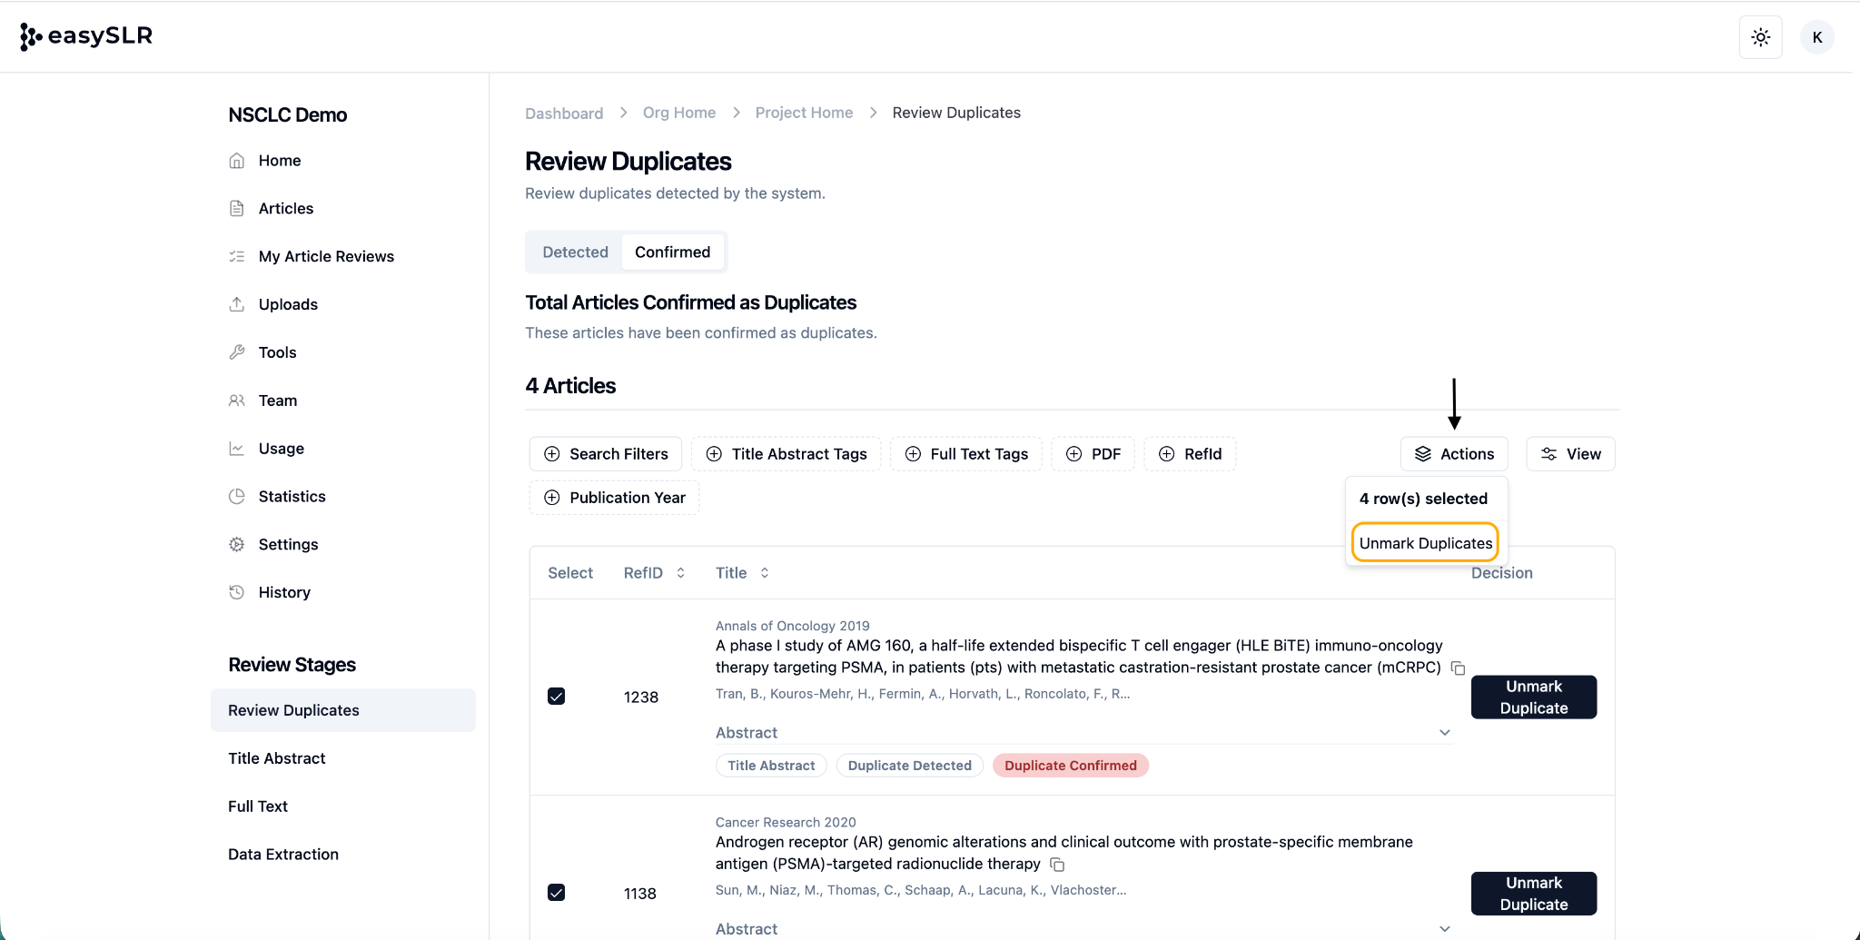The width and height of the screenshot is (1860, 940).
Task: Open the user avatar K menu
Action: (1816, 37)
